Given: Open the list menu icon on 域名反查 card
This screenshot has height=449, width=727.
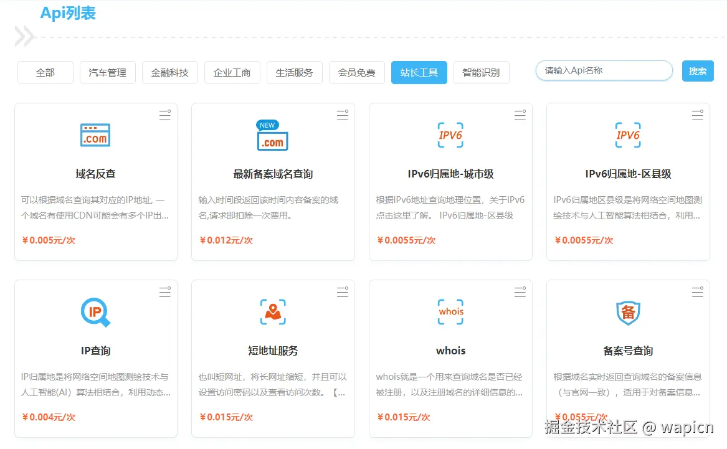Looking at the screenshot, I should 165,115.
